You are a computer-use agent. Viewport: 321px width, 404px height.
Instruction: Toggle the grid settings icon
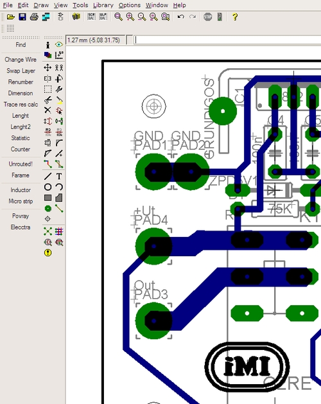click(x=10, y=28)
